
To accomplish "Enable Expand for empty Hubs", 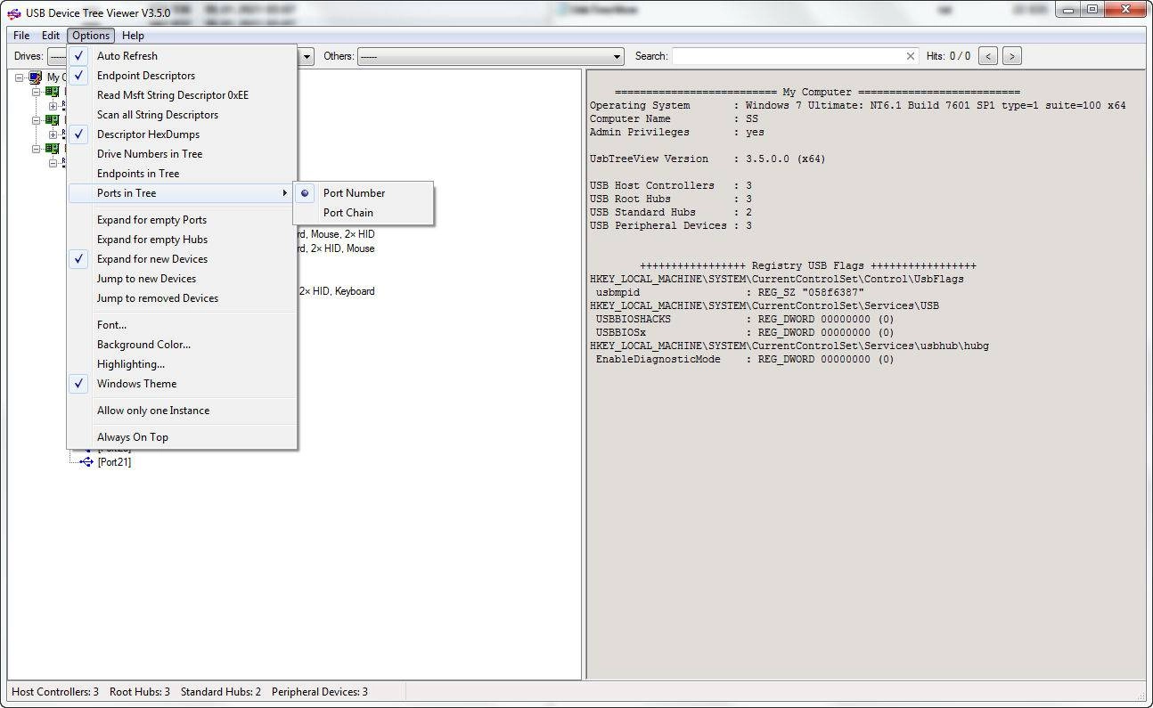I will tap(182, 240).
